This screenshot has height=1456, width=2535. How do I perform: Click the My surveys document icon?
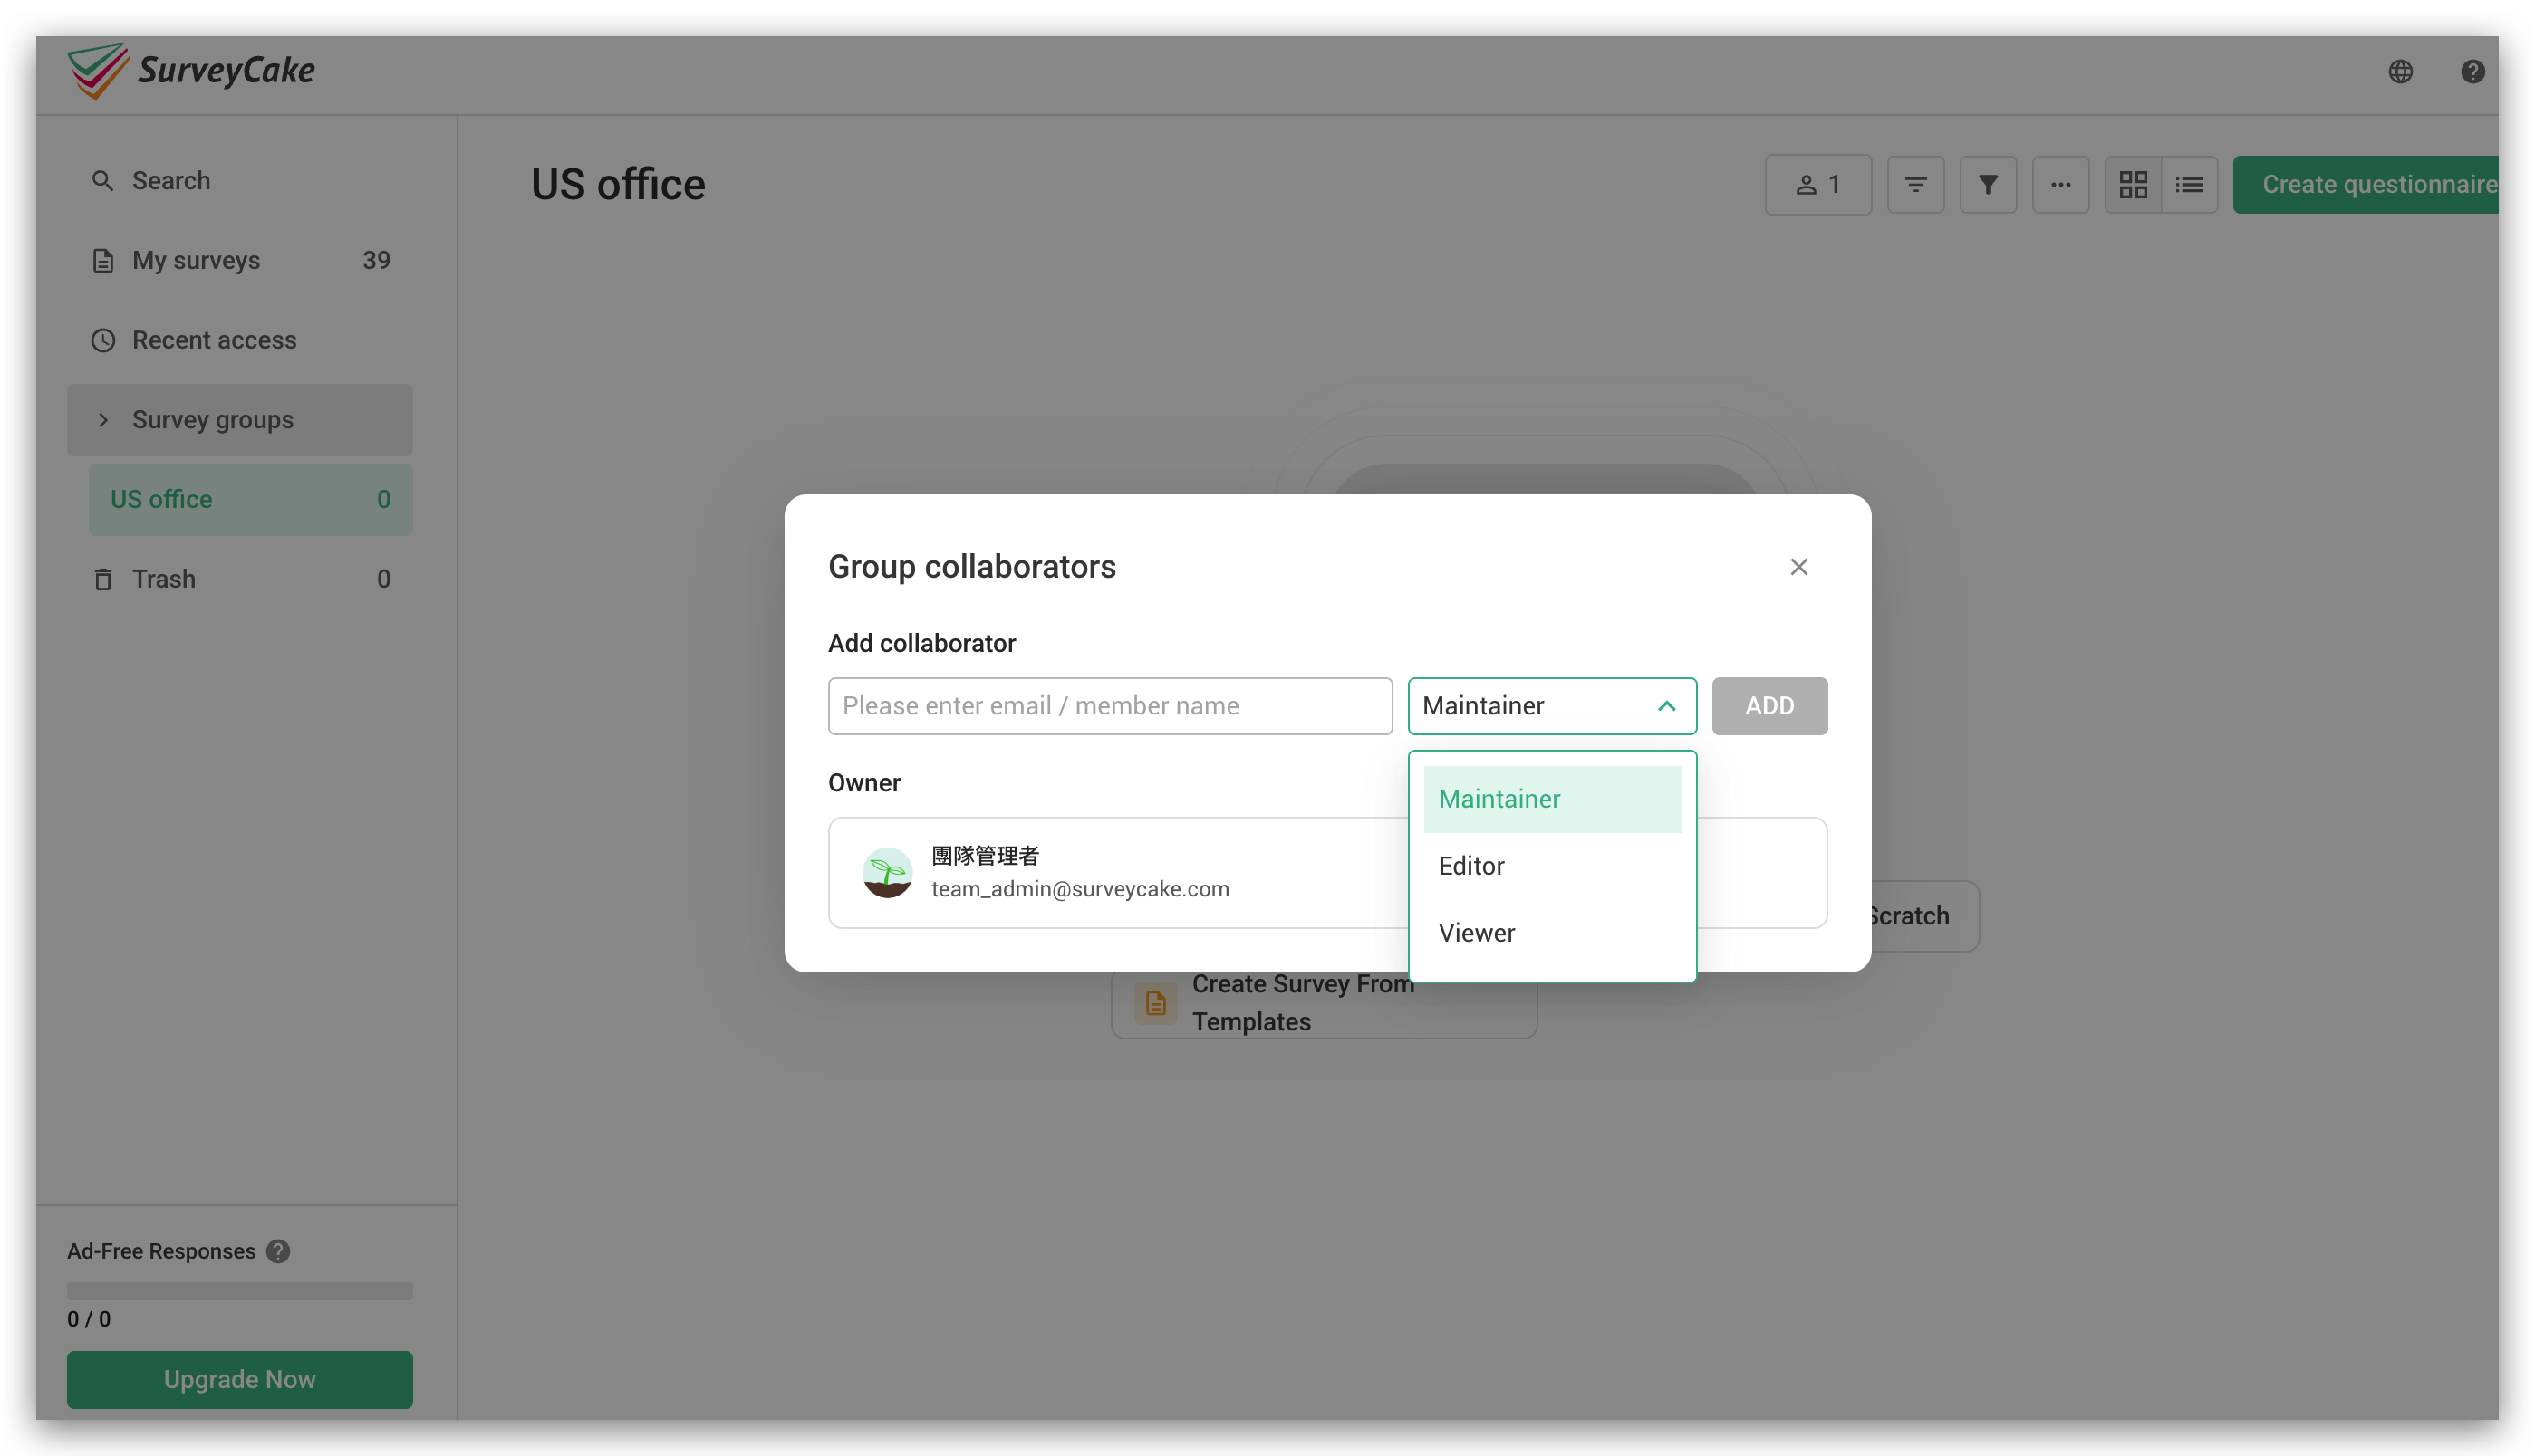(103, 260)
